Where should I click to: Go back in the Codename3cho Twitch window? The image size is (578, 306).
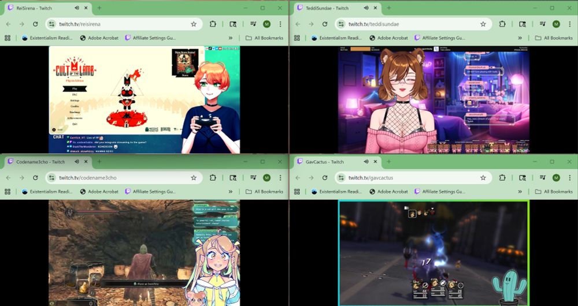[x=8, y=177]
